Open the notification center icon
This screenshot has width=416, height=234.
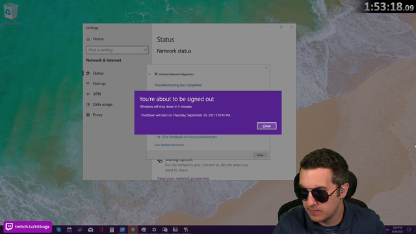click(409, 229)
